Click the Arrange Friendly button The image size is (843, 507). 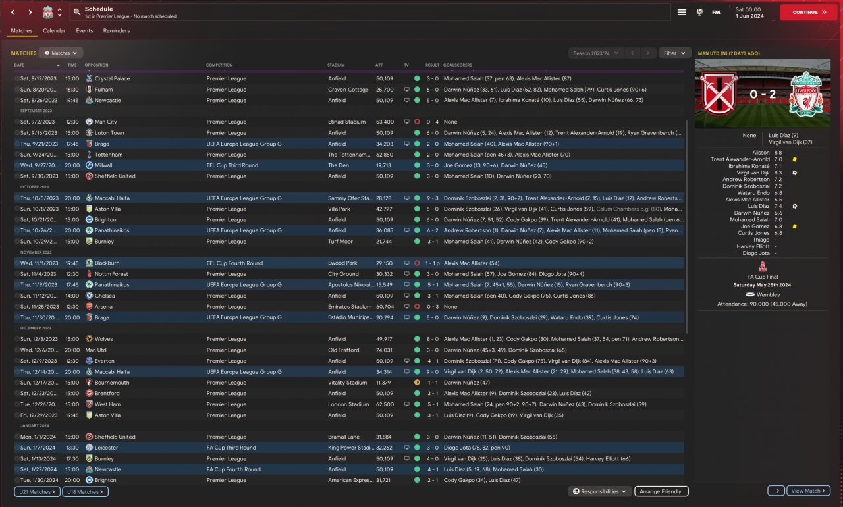pos(661,491)
